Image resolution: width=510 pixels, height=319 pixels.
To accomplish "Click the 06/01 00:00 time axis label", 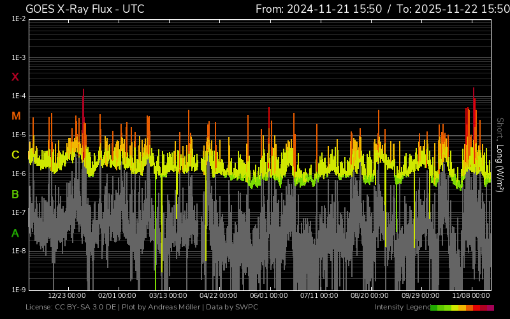I will point(269,296).
